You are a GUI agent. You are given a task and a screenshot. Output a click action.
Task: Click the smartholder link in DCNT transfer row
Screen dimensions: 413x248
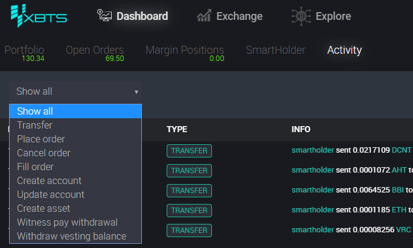tap(313, 150)
